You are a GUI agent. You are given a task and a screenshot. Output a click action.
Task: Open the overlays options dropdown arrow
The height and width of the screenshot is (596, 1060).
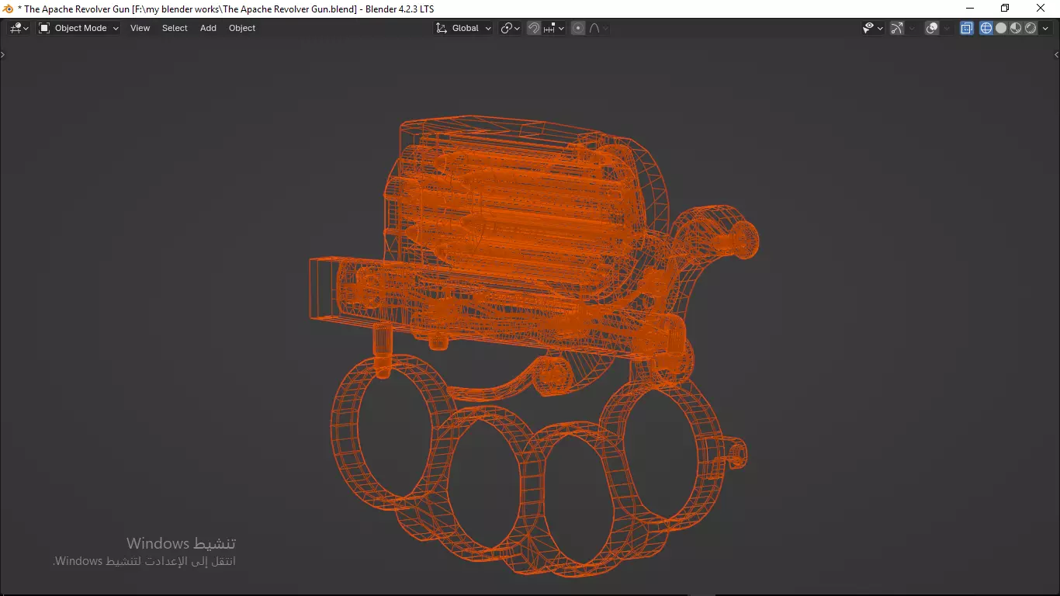pyautogui.click(x=947, y=28)
